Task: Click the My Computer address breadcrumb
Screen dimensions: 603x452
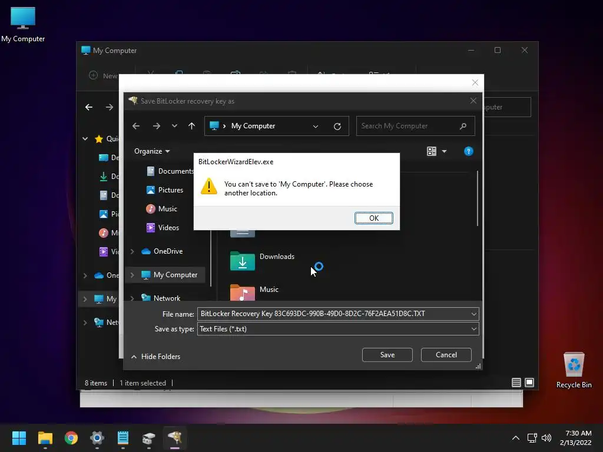Action: pyautogui.click(x=253, y=126)
